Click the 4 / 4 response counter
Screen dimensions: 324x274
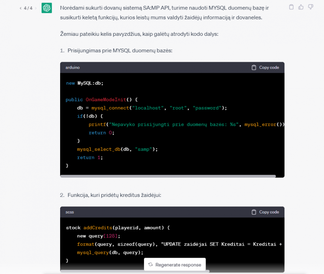tap(28, 8)
